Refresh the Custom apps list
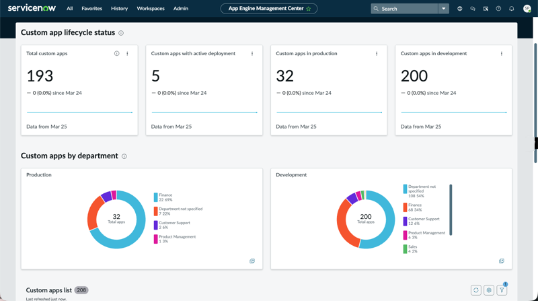 [x=476, y=290]
